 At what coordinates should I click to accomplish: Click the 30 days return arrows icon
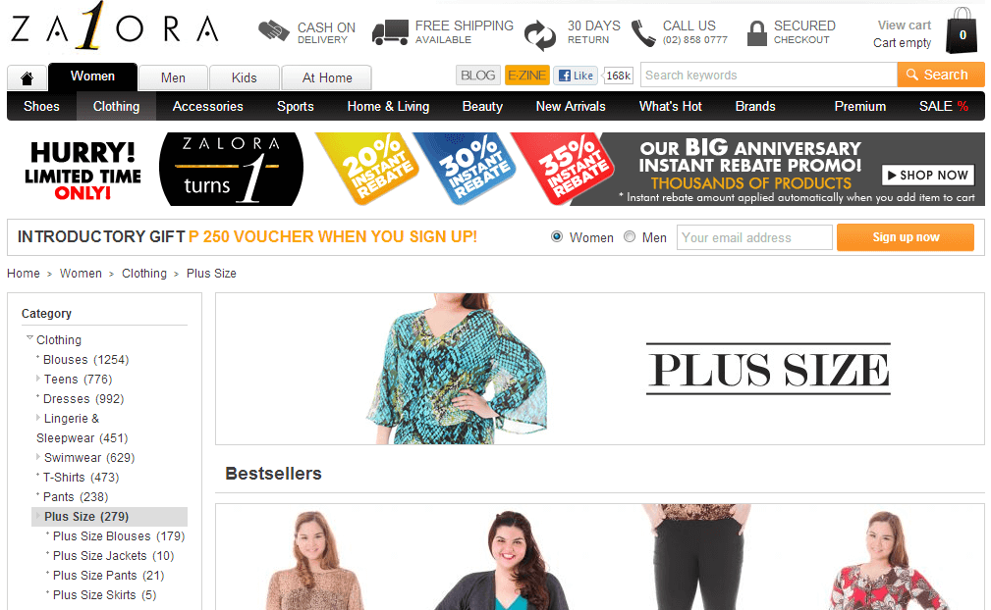point(540,34)
